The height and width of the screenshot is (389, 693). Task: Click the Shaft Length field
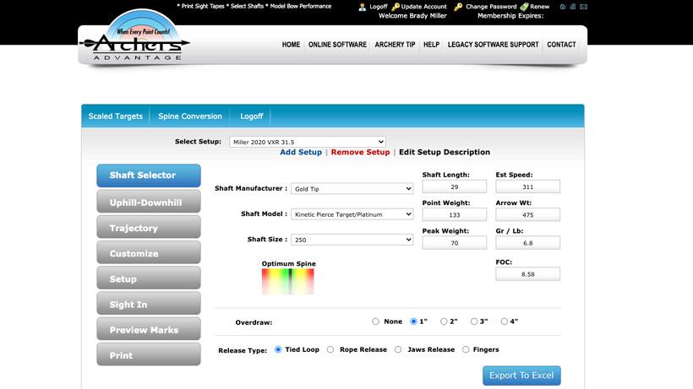(x=455, y=186)
